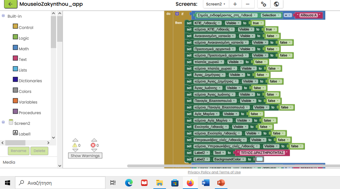Open the Control blocks drawer
Viewport: 340px width, 189px height.
click(x=23, y=27)
